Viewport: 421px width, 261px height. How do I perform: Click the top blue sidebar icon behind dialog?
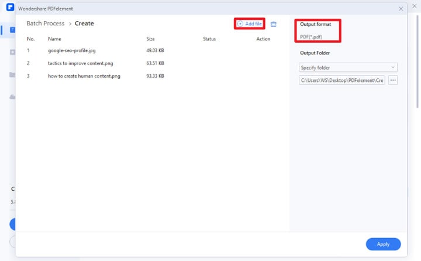(12, 30)
